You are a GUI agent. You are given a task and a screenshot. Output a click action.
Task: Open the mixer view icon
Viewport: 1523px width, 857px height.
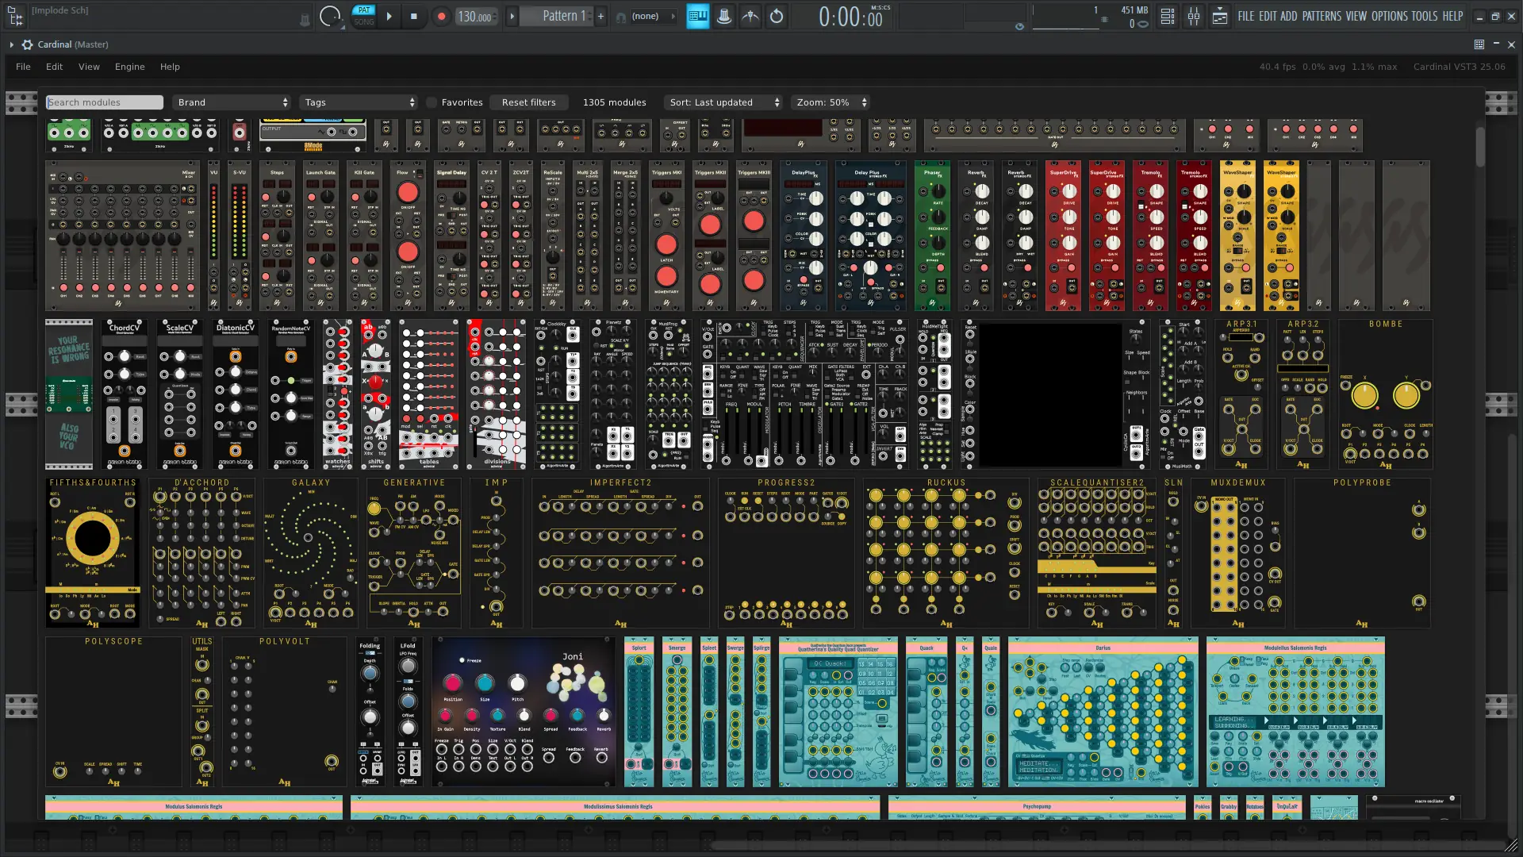(x=1193, y=16)
